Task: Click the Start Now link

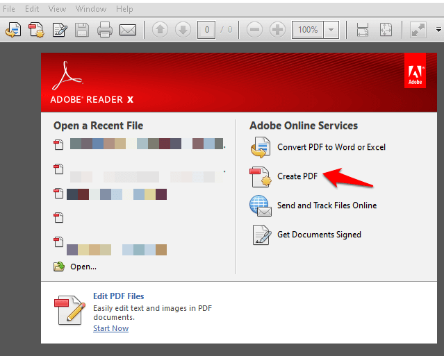Action: tap(110, 328)
